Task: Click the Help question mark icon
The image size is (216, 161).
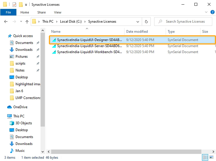Action: tap(212, 12)
